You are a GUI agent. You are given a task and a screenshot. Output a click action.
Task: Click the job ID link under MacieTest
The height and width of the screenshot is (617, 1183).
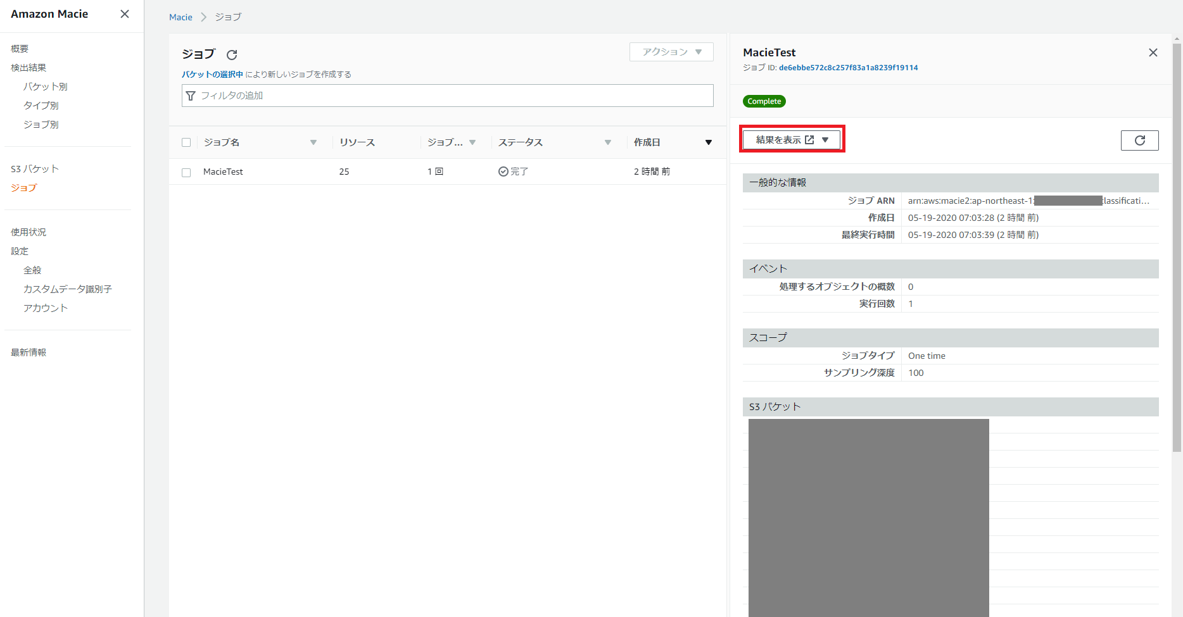(x=848, y=68)
